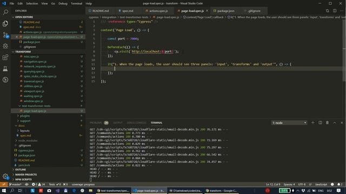Switch to the actions.spec.js tab

click(x=158, y=11)
